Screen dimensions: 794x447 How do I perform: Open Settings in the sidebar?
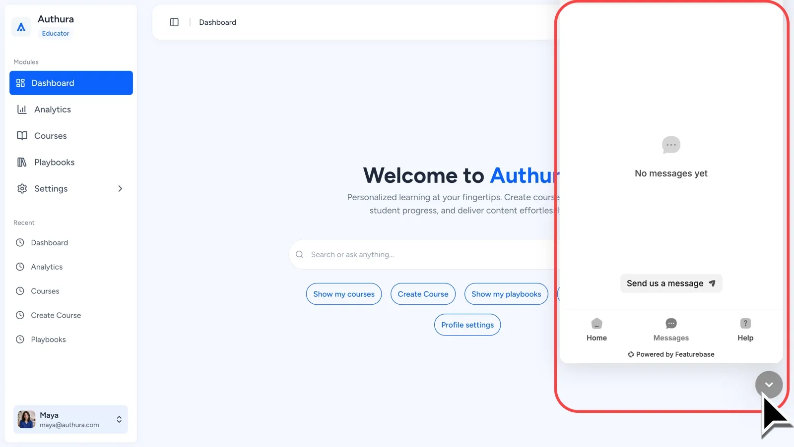(x=71, y=188)
